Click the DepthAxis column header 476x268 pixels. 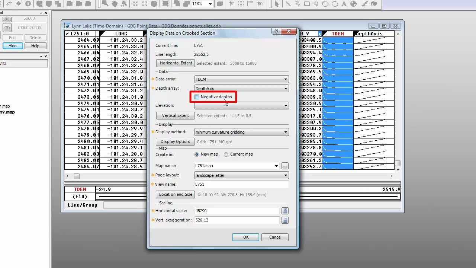tap(369, 34)
